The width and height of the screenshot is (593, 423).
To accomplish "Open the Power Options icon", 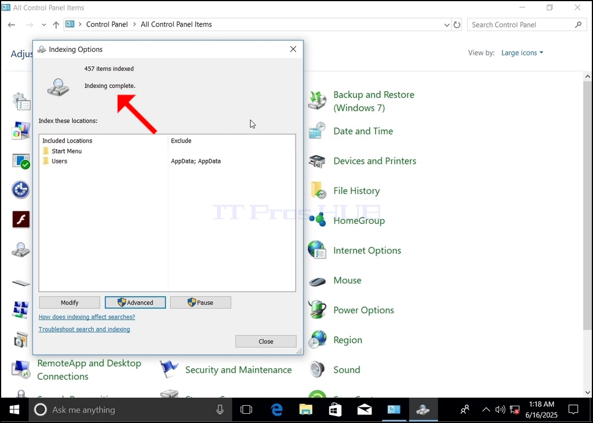I will 317,310.
